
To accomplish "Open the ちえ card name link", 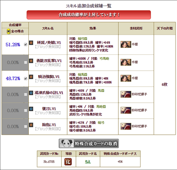I will click(88, 162).
